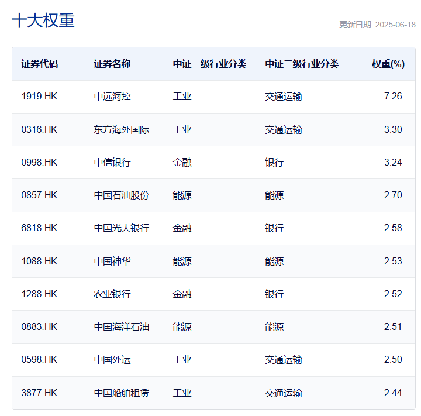Click weight value 2.58

click(393, 228)
